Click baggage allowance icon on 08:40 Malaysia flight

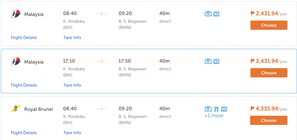[x=208, y=14]
